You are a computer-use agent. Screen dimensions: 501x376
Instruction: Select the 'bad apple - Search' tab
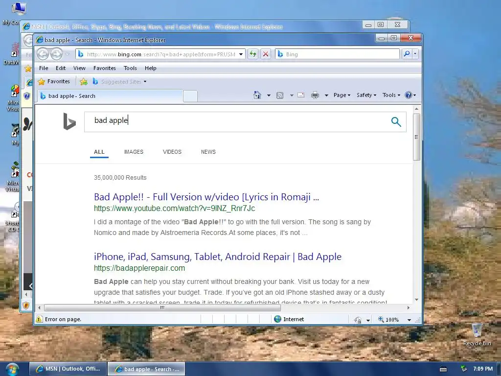pyautogui.click(x=110, y=96)
